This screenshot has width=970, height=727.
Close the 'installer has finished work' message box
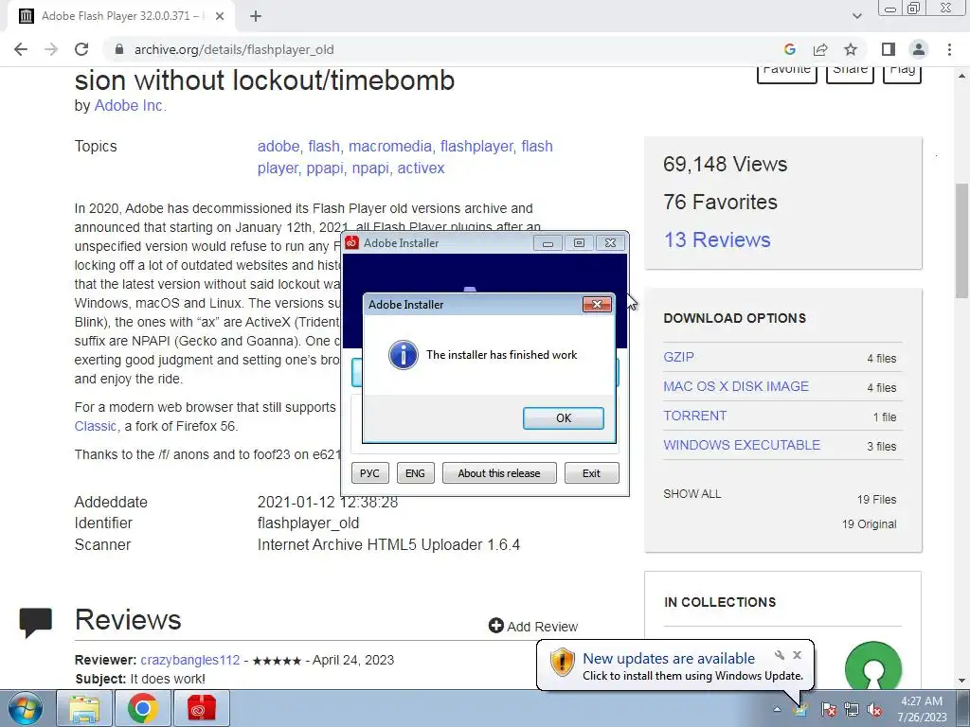coord(597,304)
